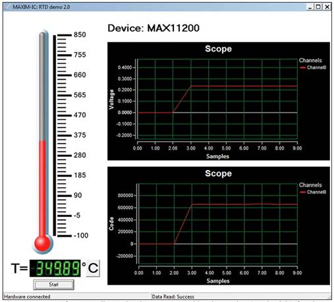Screen dimensions: 334x302
Task: Click the Voltage scope title
Action: coord(218,49)
